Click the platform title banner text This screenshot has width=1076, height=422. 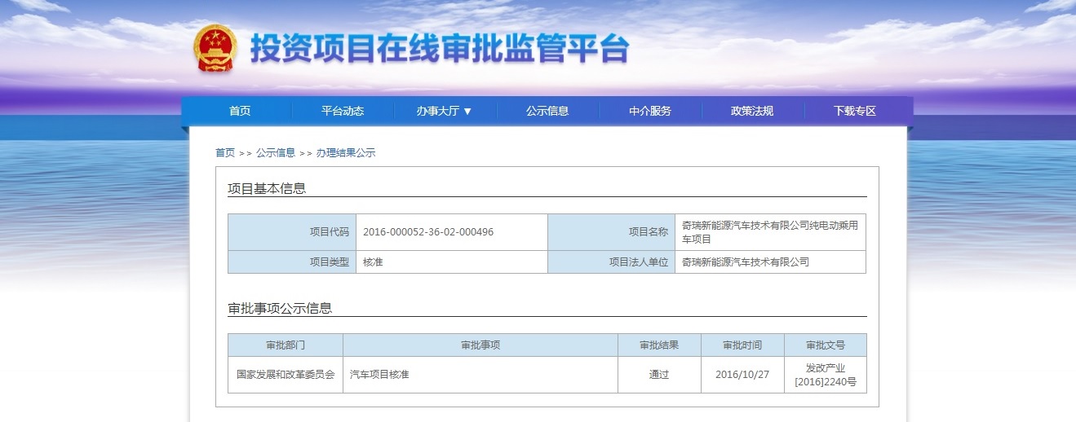coord(439,50)
